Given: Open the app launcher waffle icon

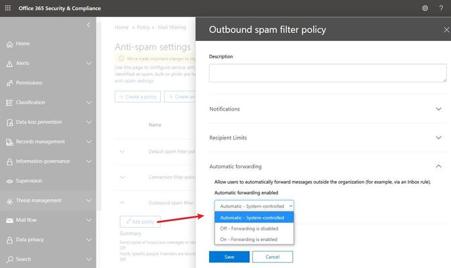Looking at the screenshot, I should coord(8,8).
